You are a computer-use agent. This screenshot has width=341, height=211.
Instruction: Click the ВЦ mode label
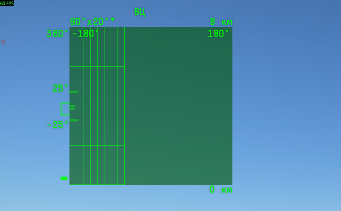point(139,11)
